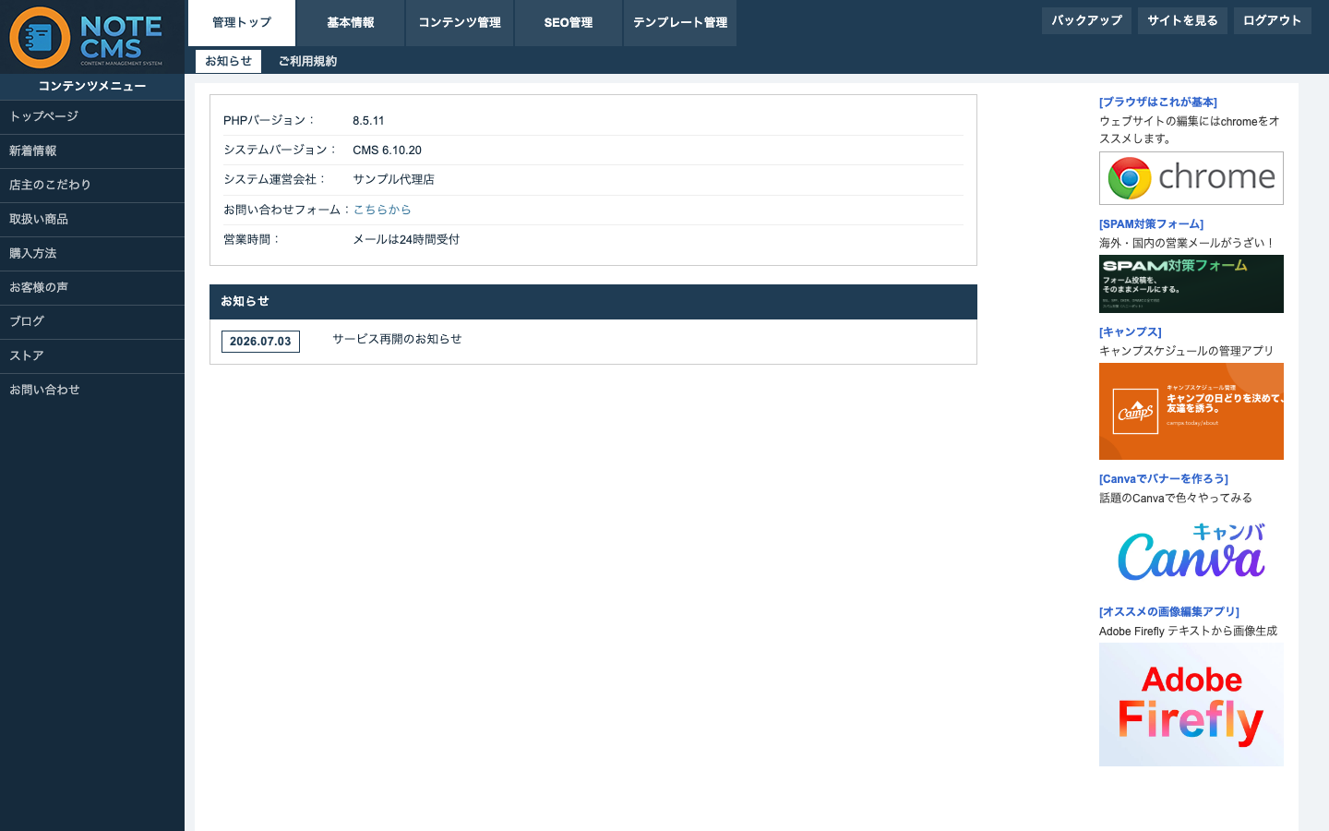This screenshot has width=1329, height=831.
Task: Open 購入方法 in the sidebar
Action: 92,254
